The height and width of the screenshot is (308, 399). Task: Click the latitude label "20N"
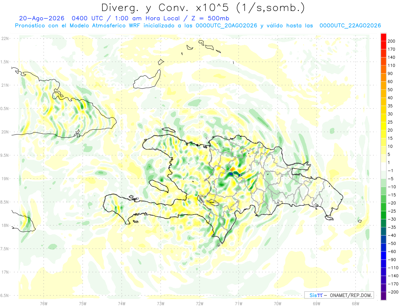pyautogui.click(x=4, y=132)
